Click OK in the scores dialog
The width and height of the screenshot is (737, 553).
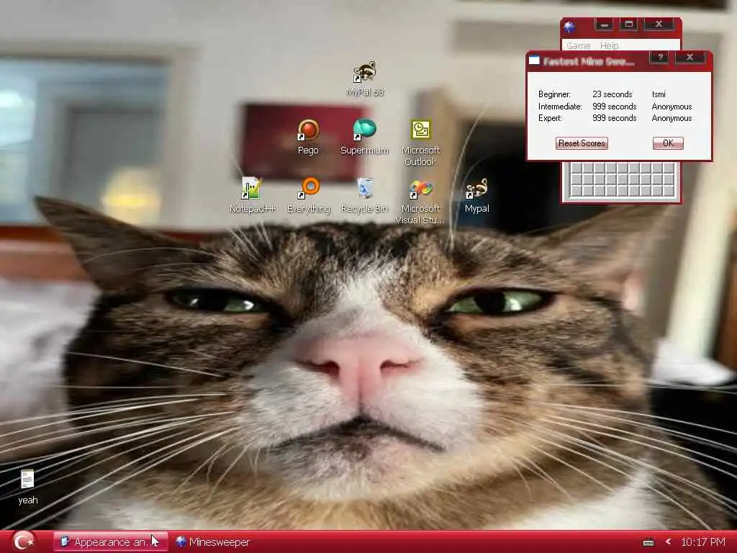pyautogui.click(x=668, y=143)
